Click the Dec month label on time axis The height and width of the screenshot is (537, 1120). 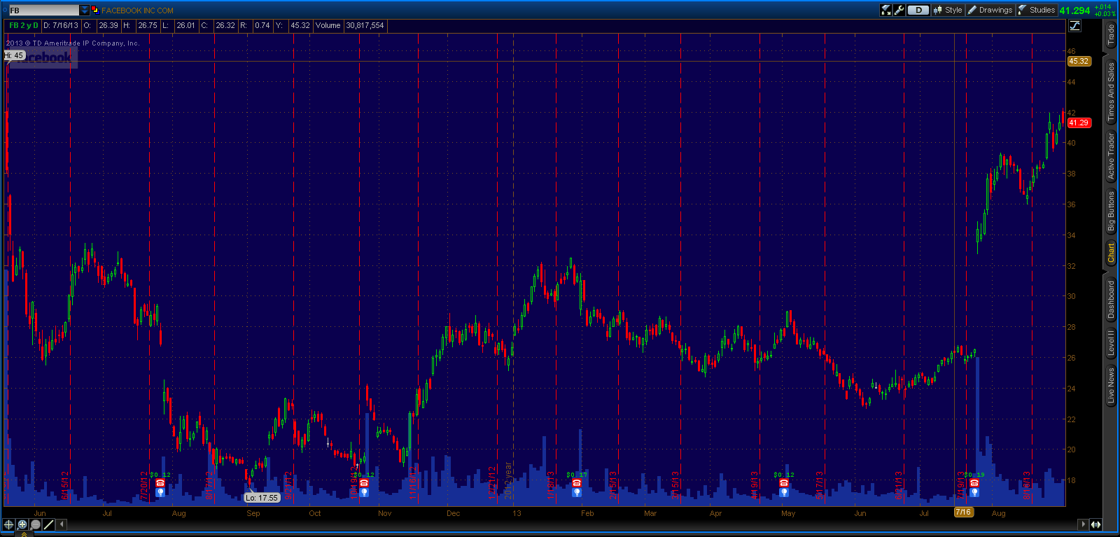[x=453, y=513]
